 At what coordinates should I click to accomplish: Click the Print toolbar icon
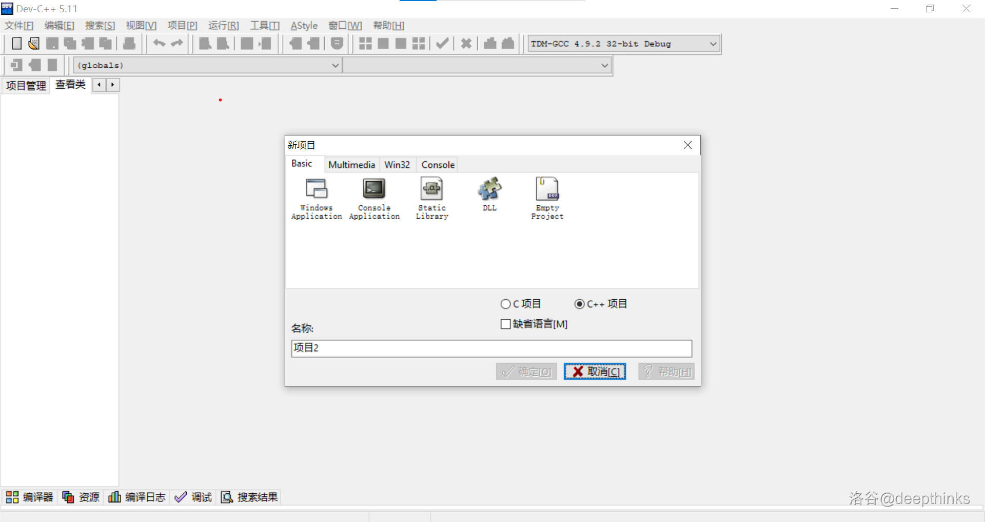tap(129, 44)
